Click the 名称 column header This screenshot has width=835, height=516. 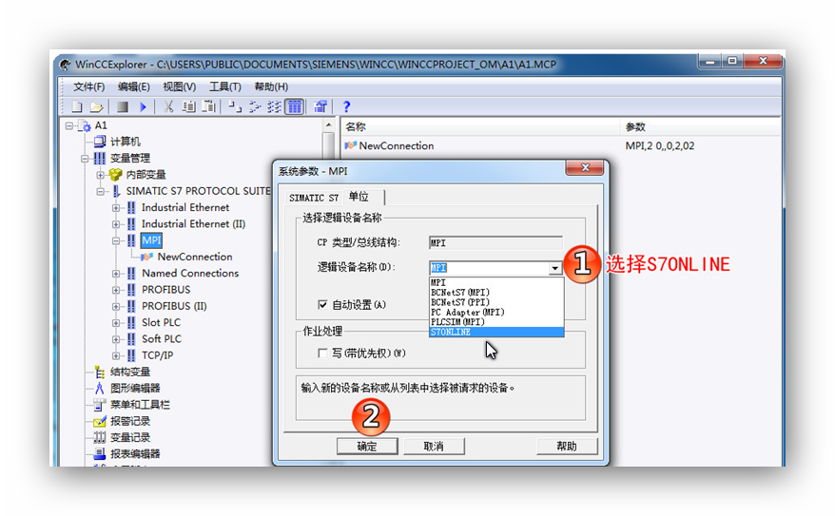click(x=480, y=126)
